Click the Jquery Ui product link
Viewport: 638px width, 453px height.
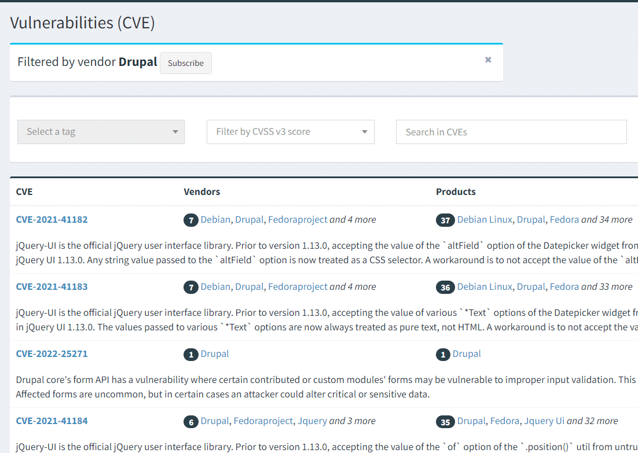pos(543,421)
